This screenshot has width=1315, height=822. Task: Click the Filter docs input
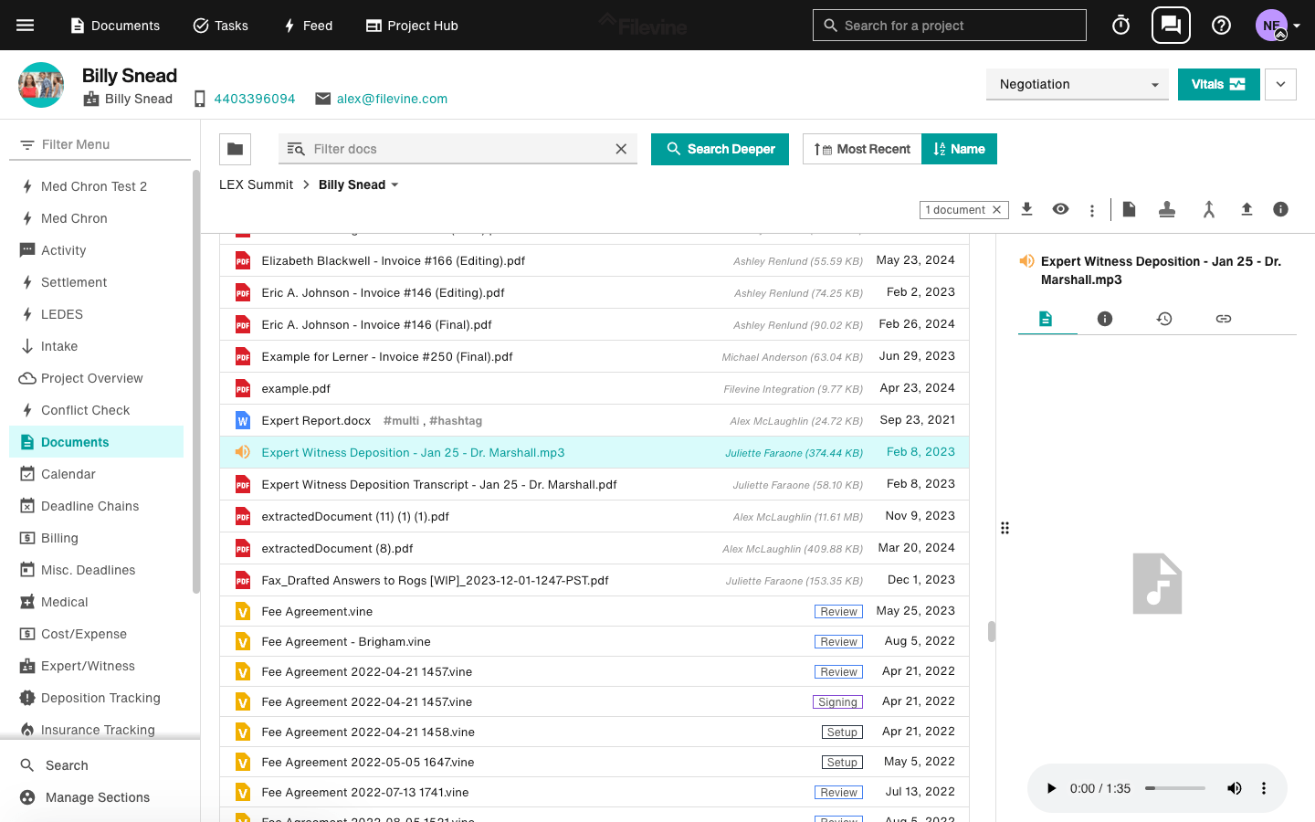457,149
